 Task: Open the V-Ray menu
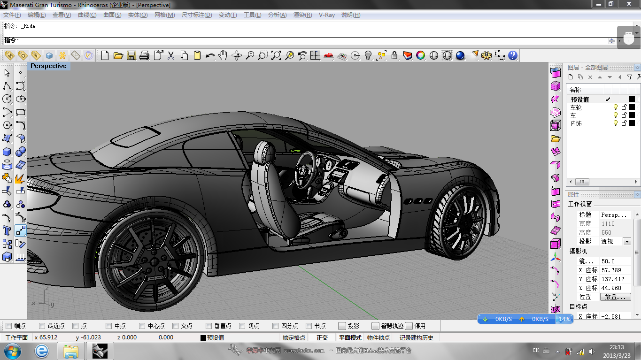pyautogui.click(x=327, y=15)
